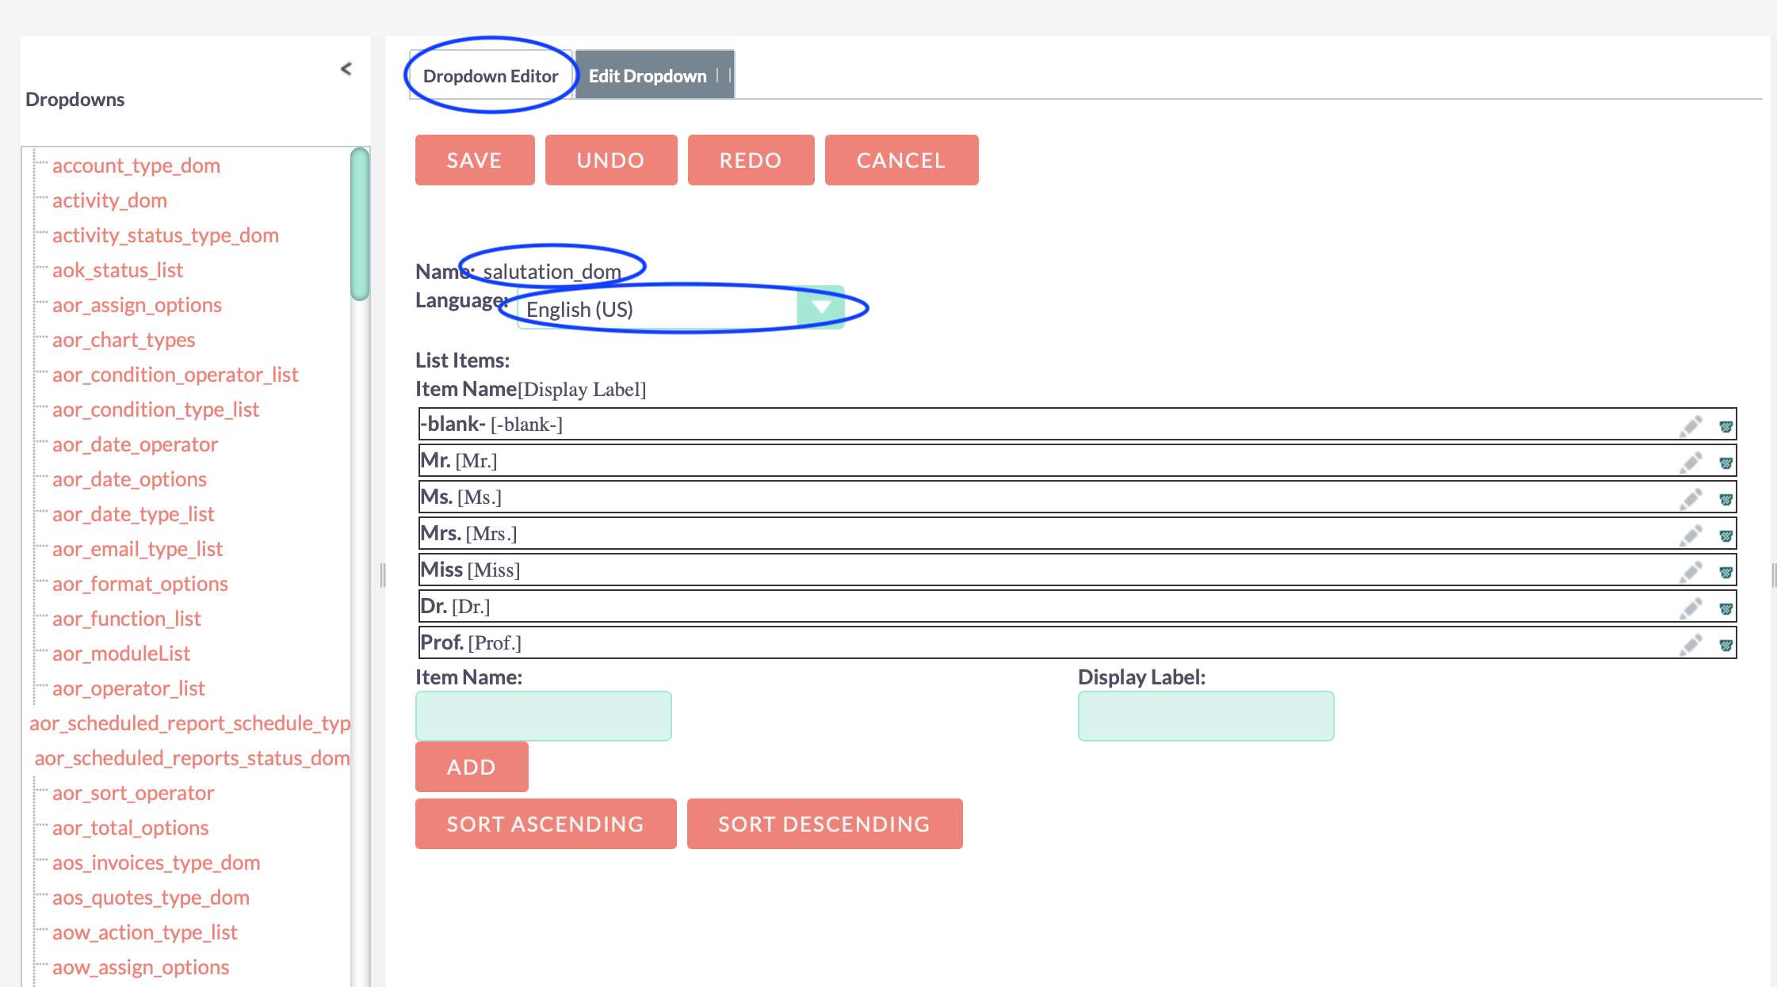The height and width of the screenshot is (987, 1777).
Task: Select the Prof. [Prof.] list row
Action: click(x=1077, y=642)
